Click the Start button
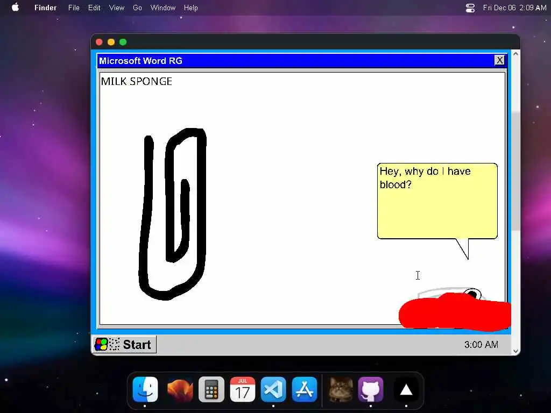Image resolution: width=551 pixels, height=413 pixels. [125, 345]
